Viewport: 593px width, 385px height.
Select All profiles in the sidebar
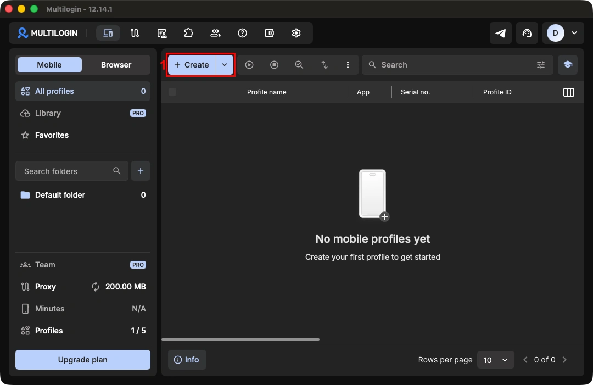coord(83,91)
